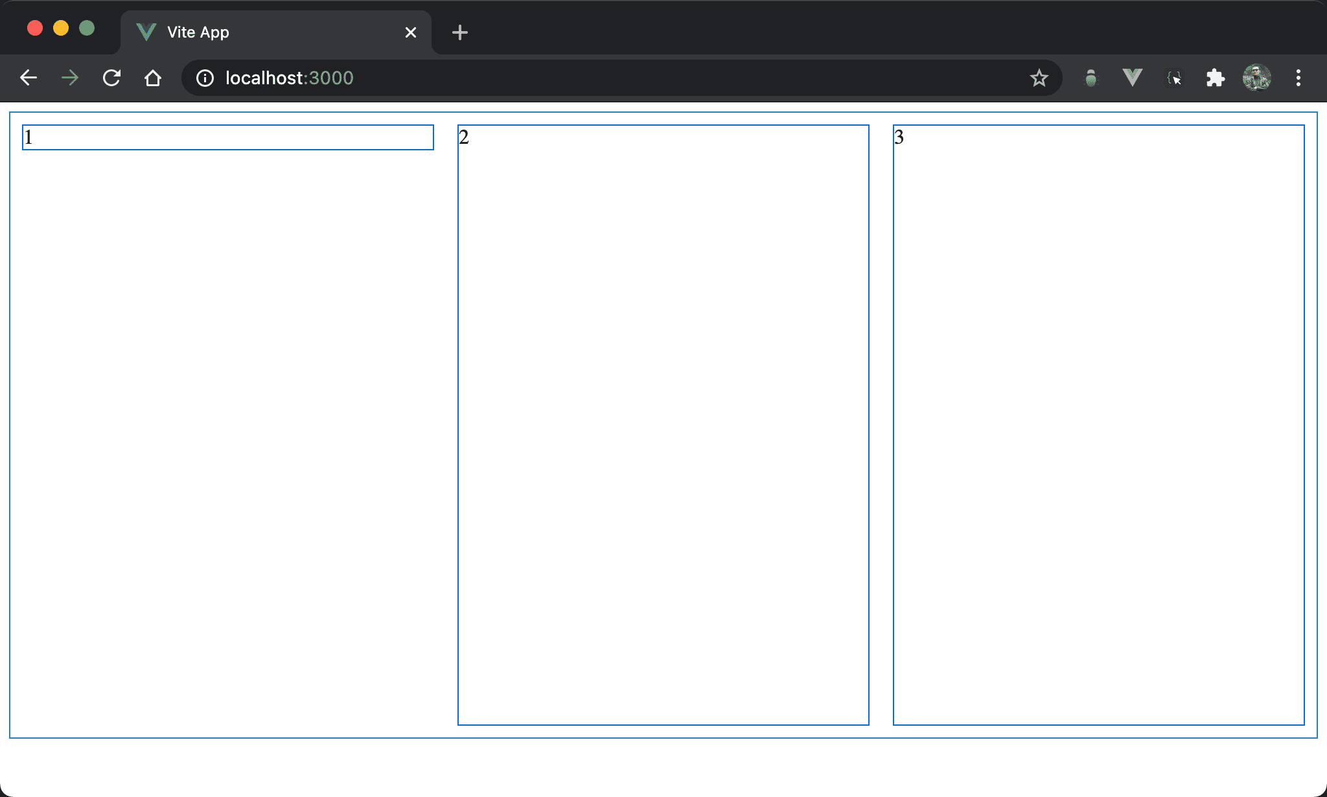Open the Extensions puzzle menu
This screenshot has width=1327, height=797.
point(1215,78)
